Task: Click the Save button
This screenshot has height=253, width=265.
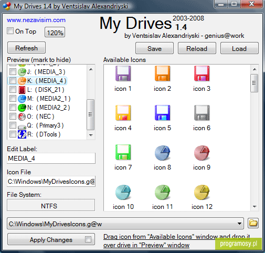Action: [x=154, y=48]
